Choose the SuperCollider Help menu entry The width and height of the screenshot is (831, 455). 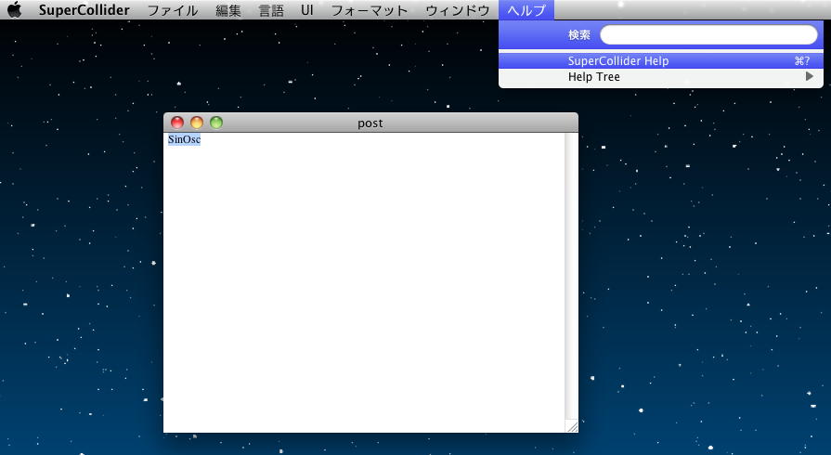[x=661, y=61]
